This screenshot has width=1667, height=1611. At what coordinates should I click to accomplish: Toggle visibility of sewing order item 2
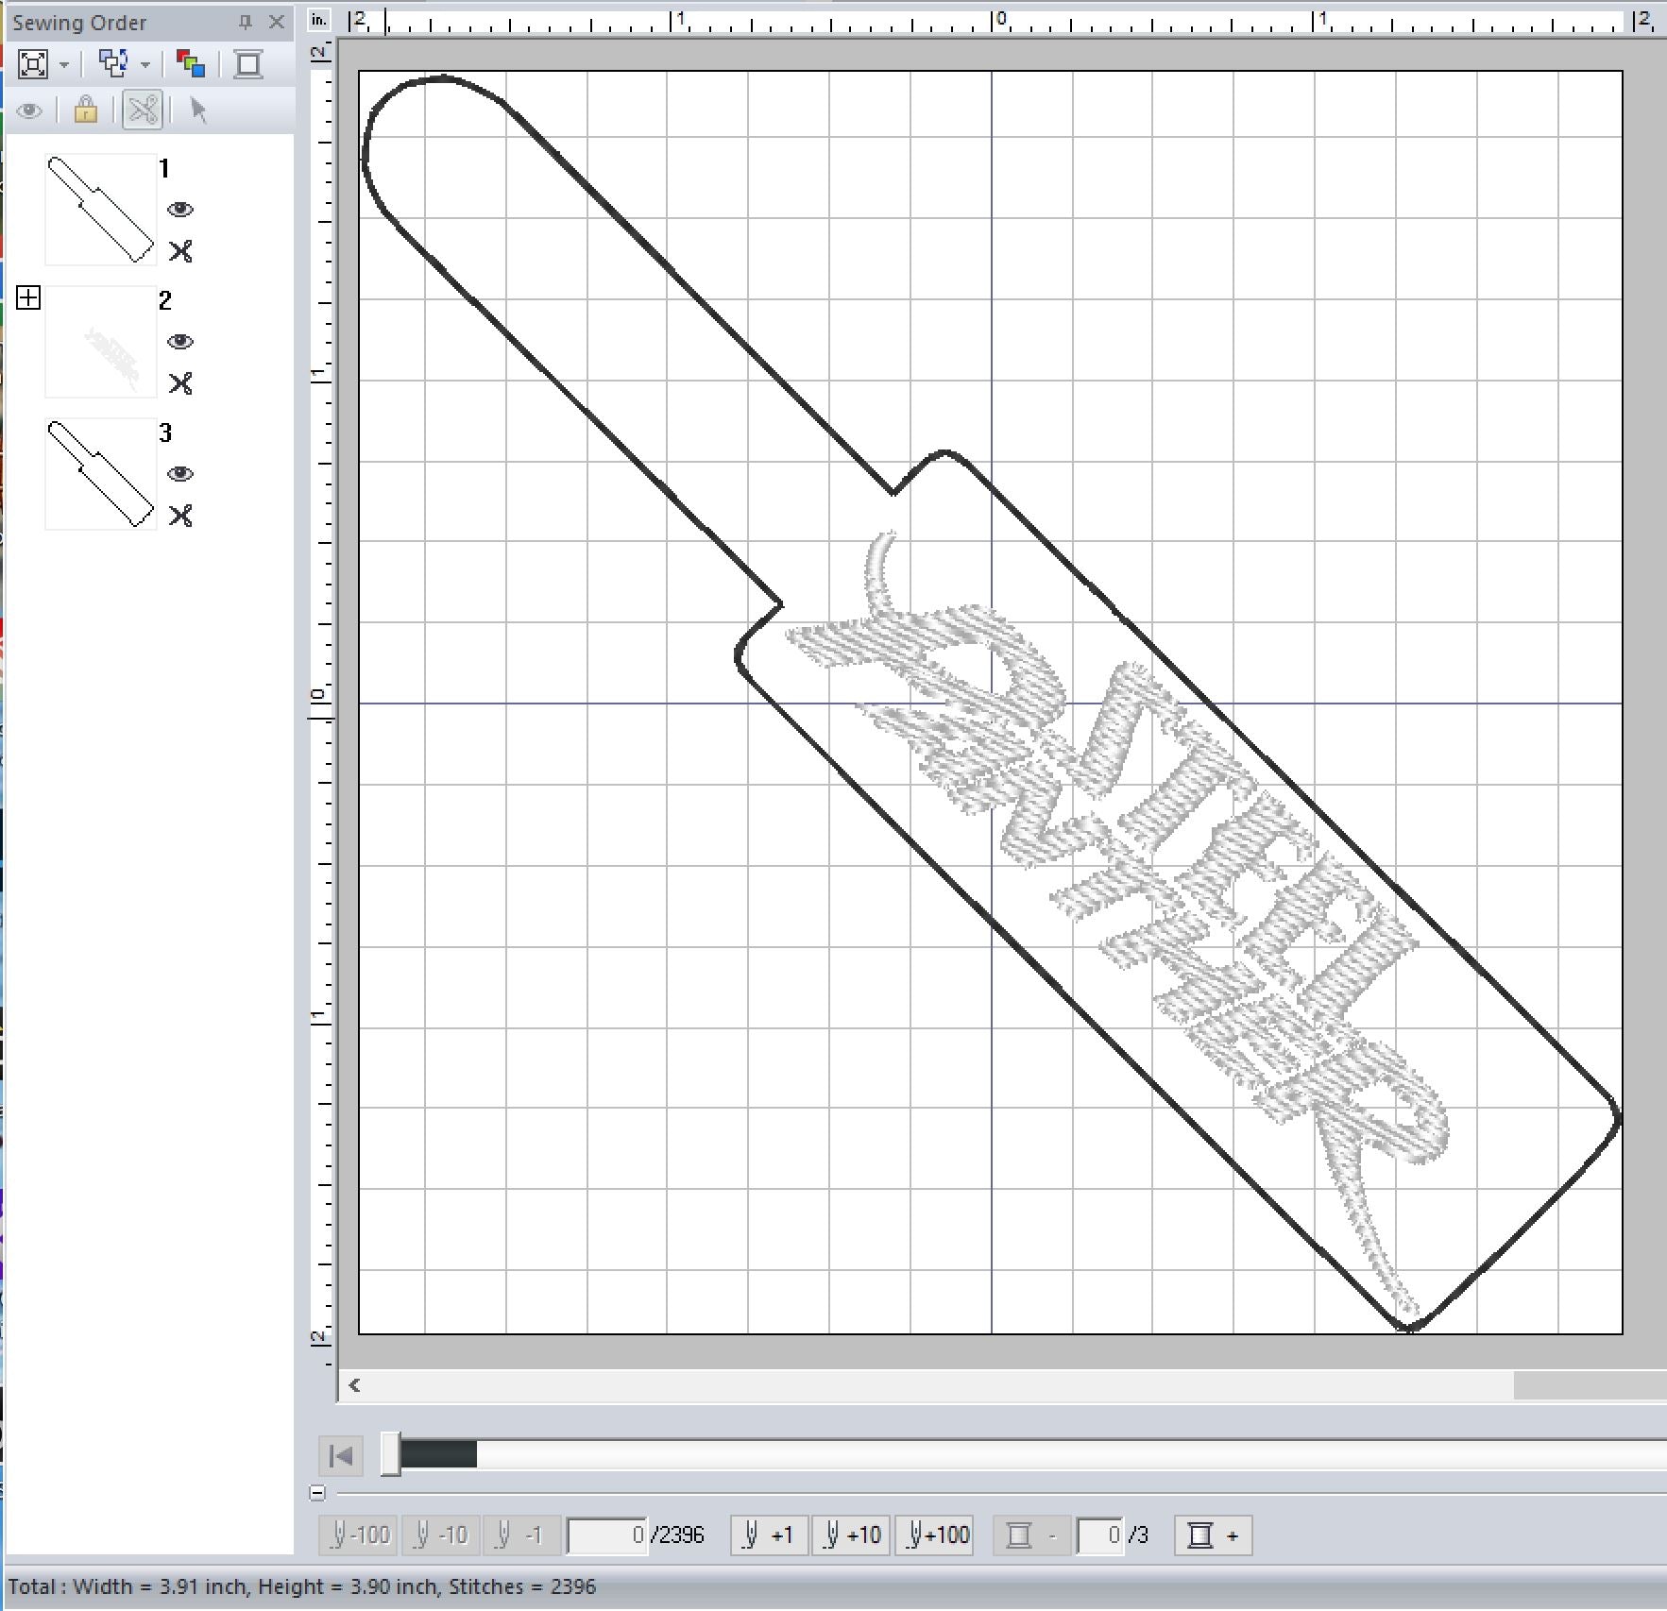coord(180,342)
